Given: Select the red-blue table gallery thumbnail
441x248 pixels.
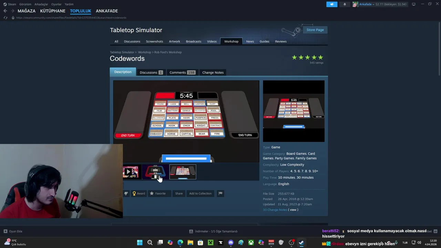Looking at the screenshot, I should (x=155, y=172).
